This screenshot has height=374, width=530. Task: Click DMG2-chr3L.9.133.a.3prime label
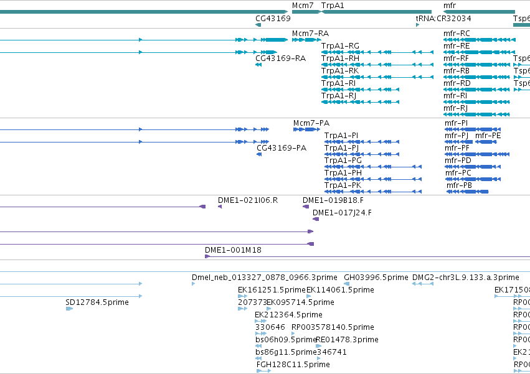coord(465,278)
